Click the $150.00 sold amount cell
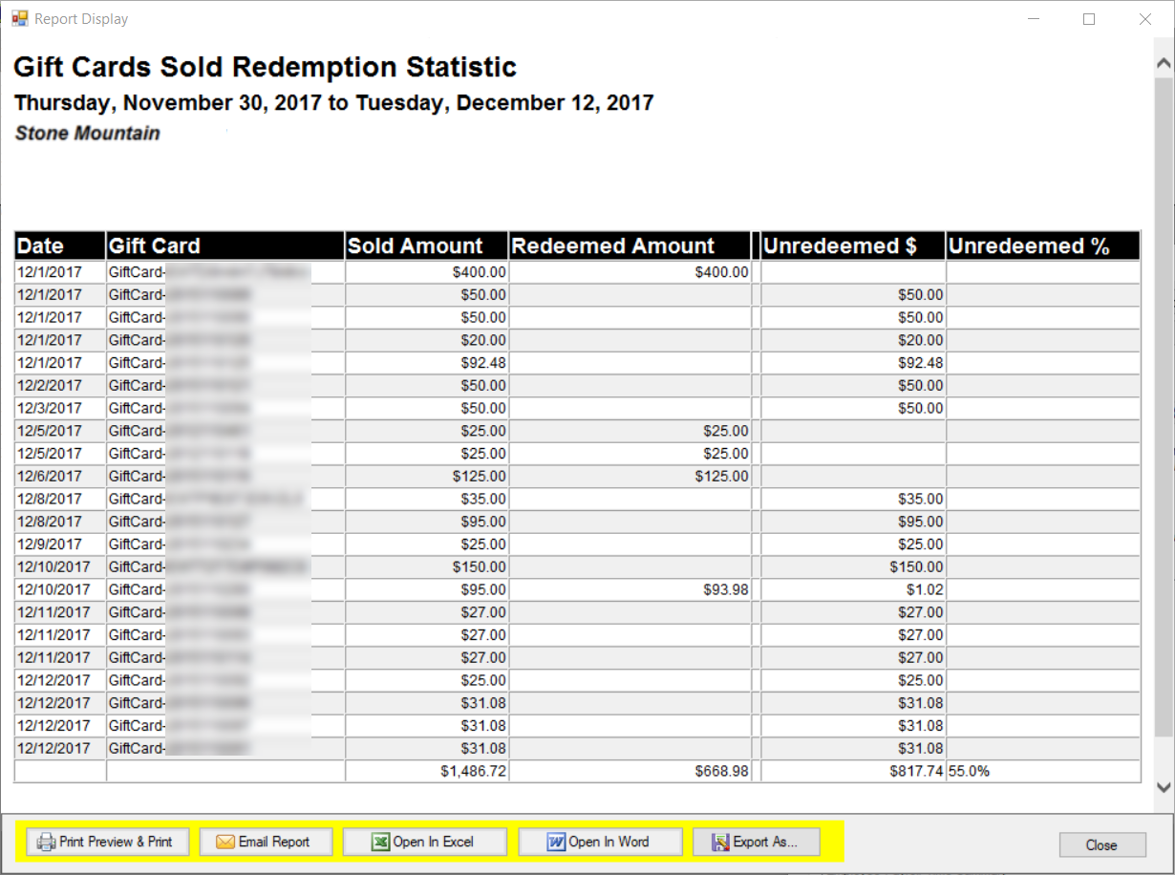Viewport: 1175px width, 875px height. (x=427, y=566)
